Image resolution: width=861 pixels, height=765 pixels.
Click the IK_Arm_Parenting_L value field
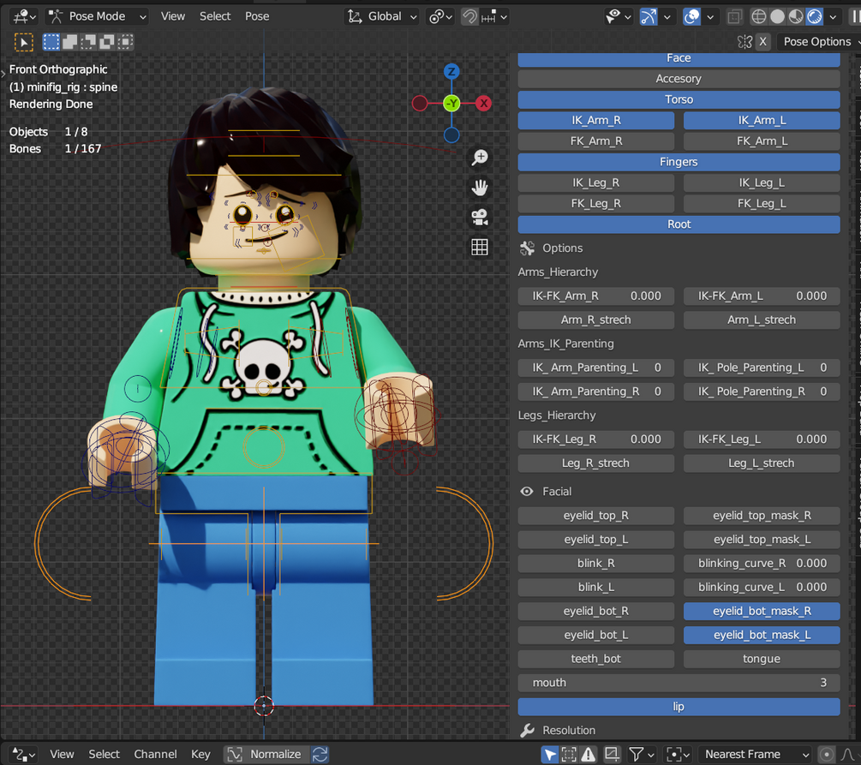[595, 368]
